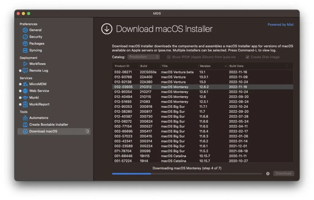Toggle the Munki service status dot
Viewport: 314px width, 200px height.
click(20, 98)
